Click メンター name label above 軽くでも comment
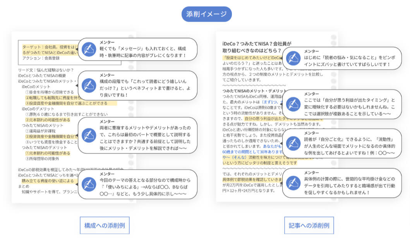This screenshot has width=410, height=238. click(x=107, y=42)
